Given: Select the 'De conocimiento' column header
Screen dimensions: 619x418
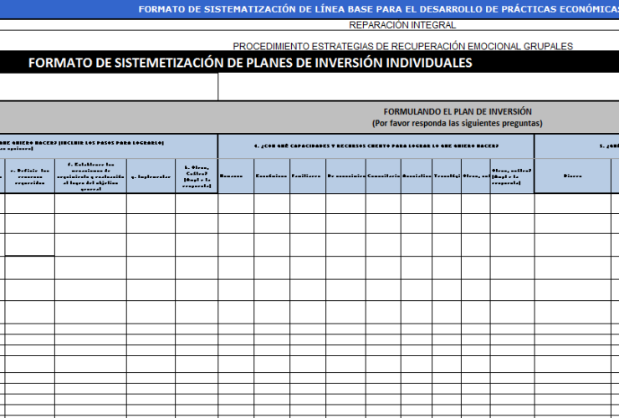Looking at the screenshot, I should [345, 176].
